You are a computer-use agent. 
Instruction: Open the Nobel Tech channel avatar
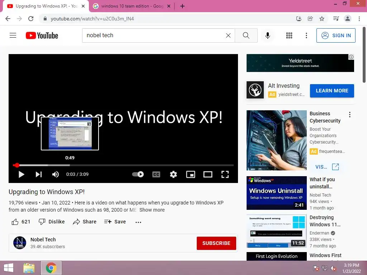(x=20, y=243)
